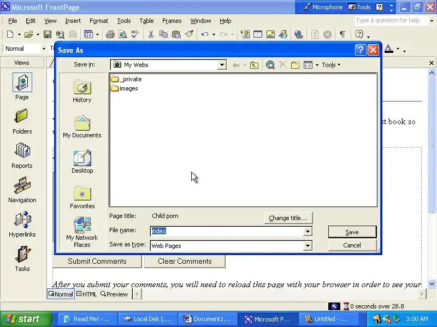The height and width of the screenshot is (327, 437).
Task: Expand the Save in location dropdown
Action: [x=222, y=65]
